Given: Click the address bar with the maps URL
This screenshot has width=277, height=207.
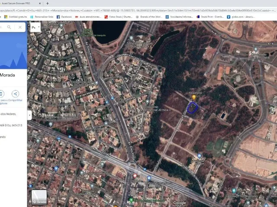Looking at the screenshot, I should pyautogui.click(x=138, y=10).
